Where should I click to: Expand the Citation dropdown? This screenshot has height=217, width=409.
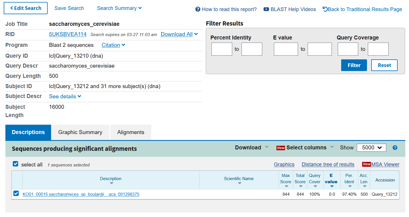pyautogui.click(x=113, y=45)
